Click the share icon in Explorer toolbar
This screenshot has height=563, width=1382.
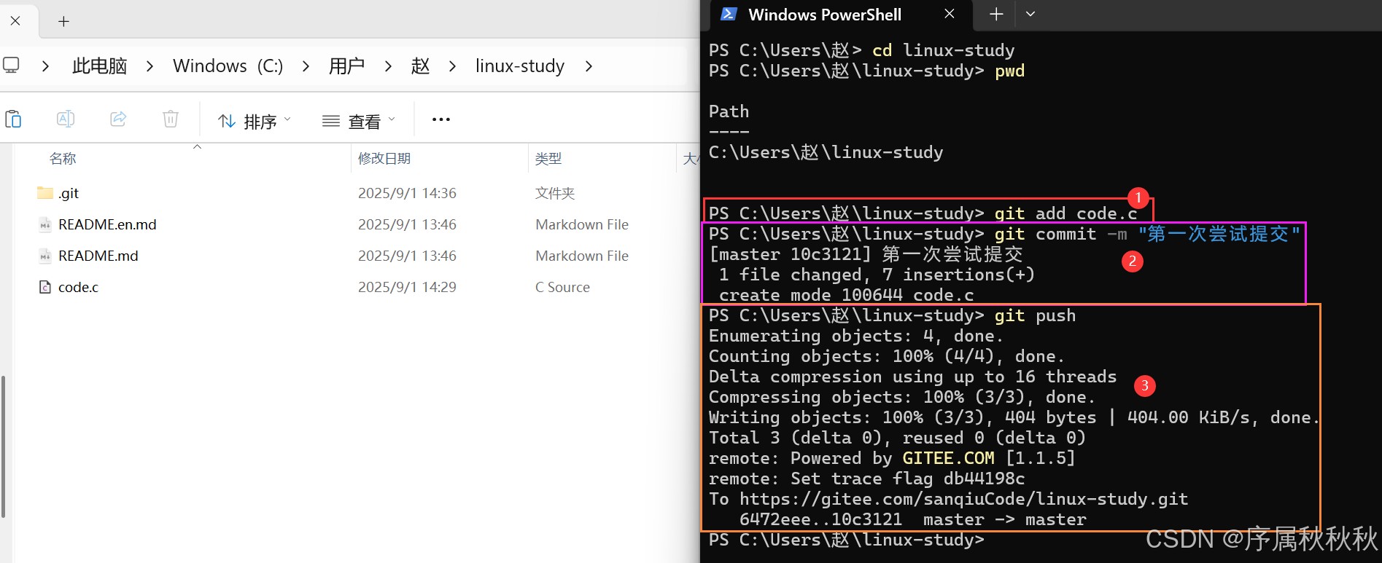118,119
